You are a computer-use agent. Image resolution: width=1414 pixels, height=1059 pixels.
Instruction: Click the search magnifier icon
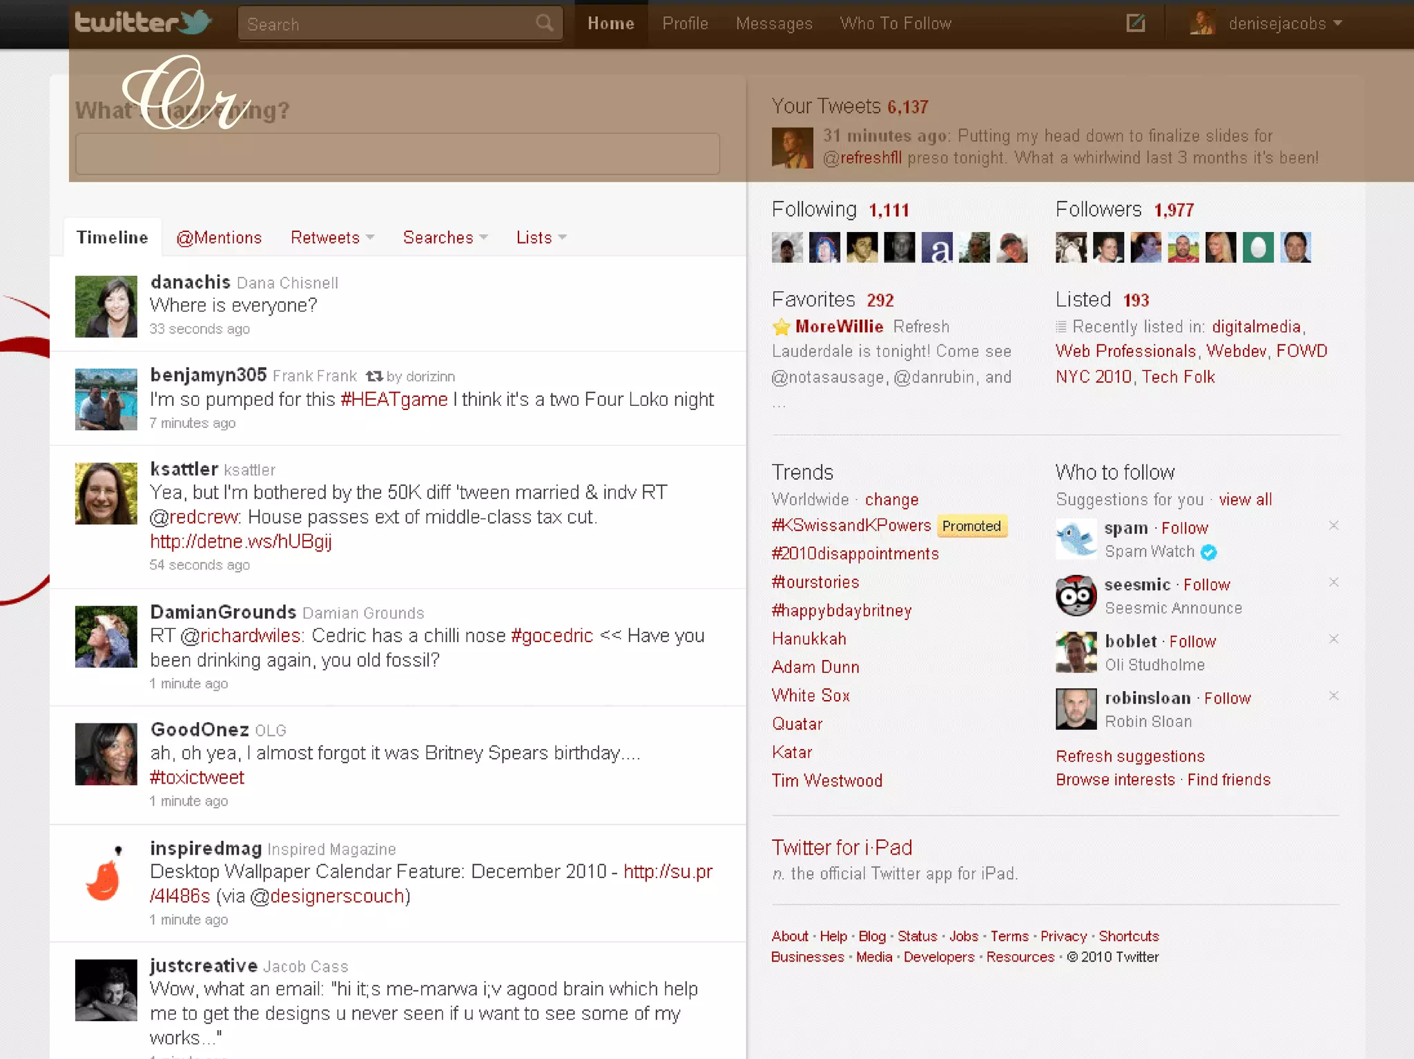point(545,23)
